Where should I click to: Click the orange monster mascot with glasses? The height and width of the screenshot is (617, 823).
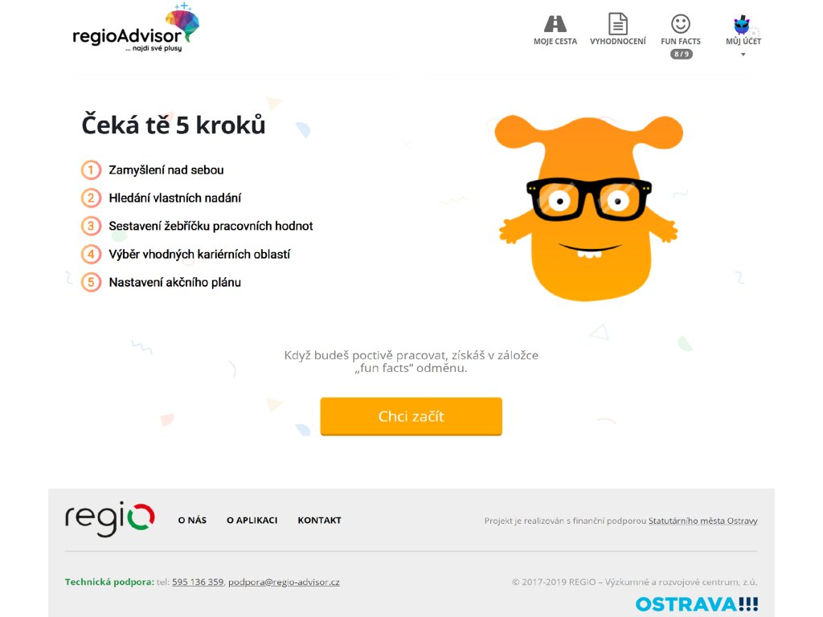coord(589,208)
